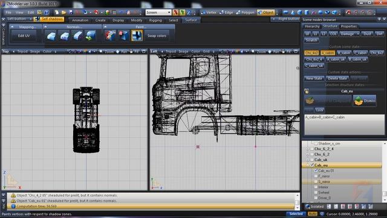Open the View menu

(x=19, y=12)
